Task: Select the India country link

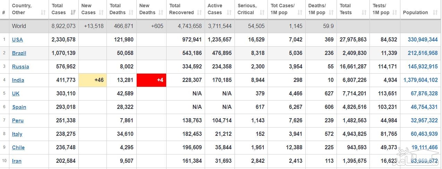Action: pos(18,80)
